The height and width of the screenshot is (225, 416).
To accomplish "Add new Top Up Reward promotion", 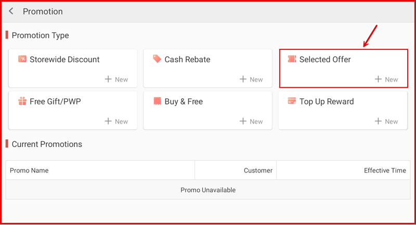I will [386, 122].
